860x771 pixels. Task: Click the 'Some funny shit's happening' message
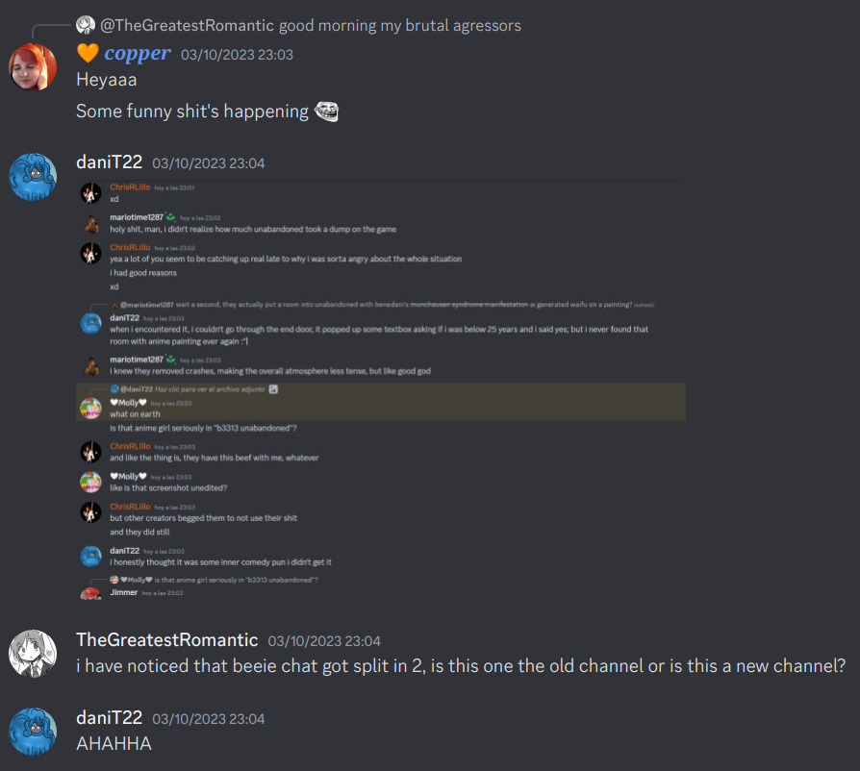coord(192,112)
